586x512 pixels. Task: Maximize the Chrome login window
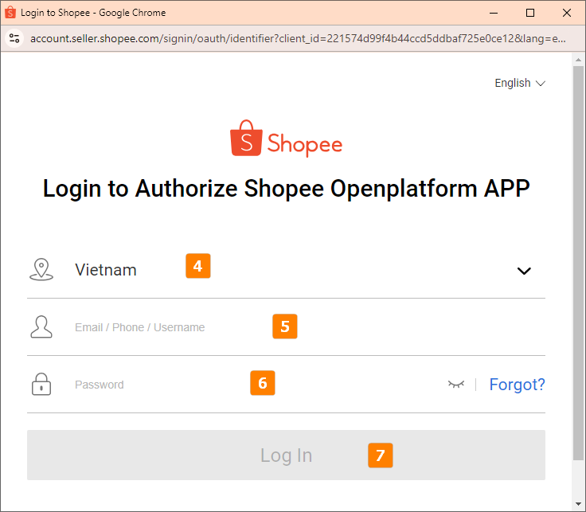(530, 13)
